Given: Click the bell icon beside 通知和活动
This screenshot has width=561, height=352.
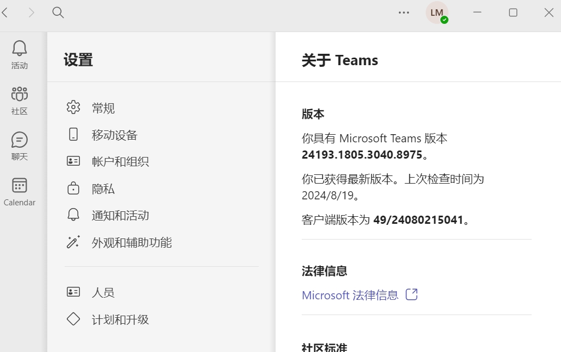Looking at the screenshot, I should pyautogui.click(x=73, y=215).
